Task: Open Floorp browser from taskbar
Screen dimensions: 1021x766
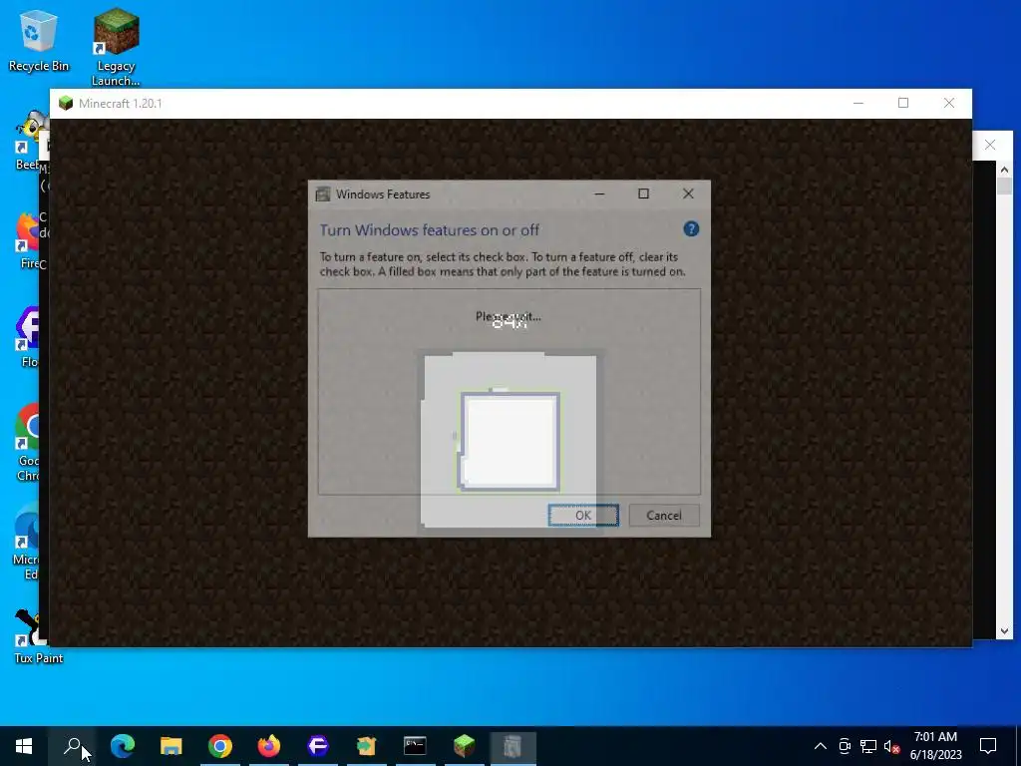Action: coord(318,746)
